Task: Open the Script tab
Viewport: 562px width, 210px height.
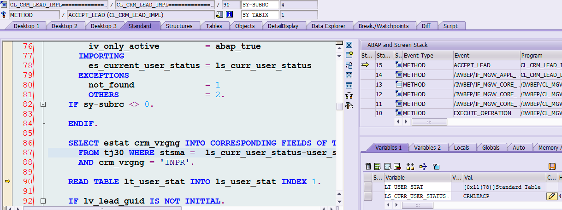Action: click(451, 26)
